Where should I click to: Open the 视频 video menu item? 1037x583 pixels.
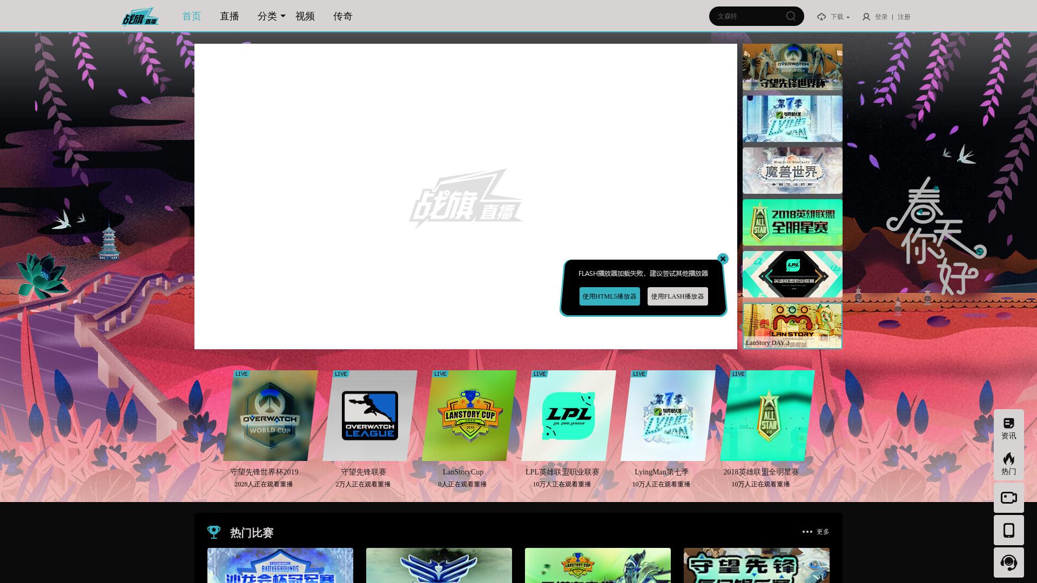tap(305, 16)
